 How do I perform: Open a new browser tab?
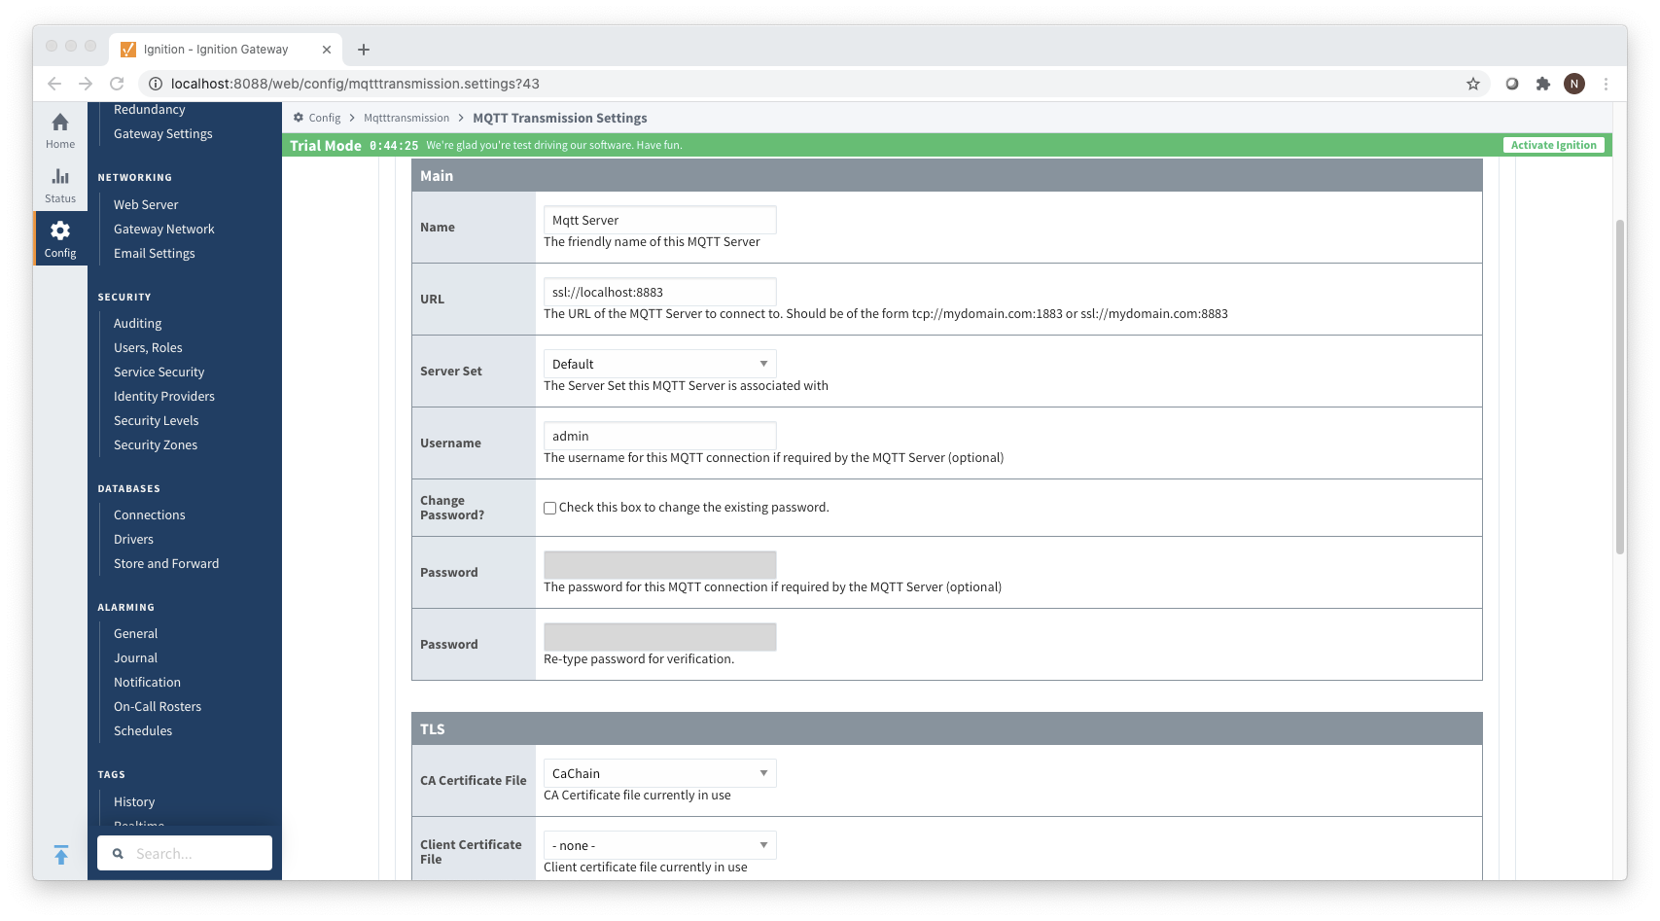364,50
